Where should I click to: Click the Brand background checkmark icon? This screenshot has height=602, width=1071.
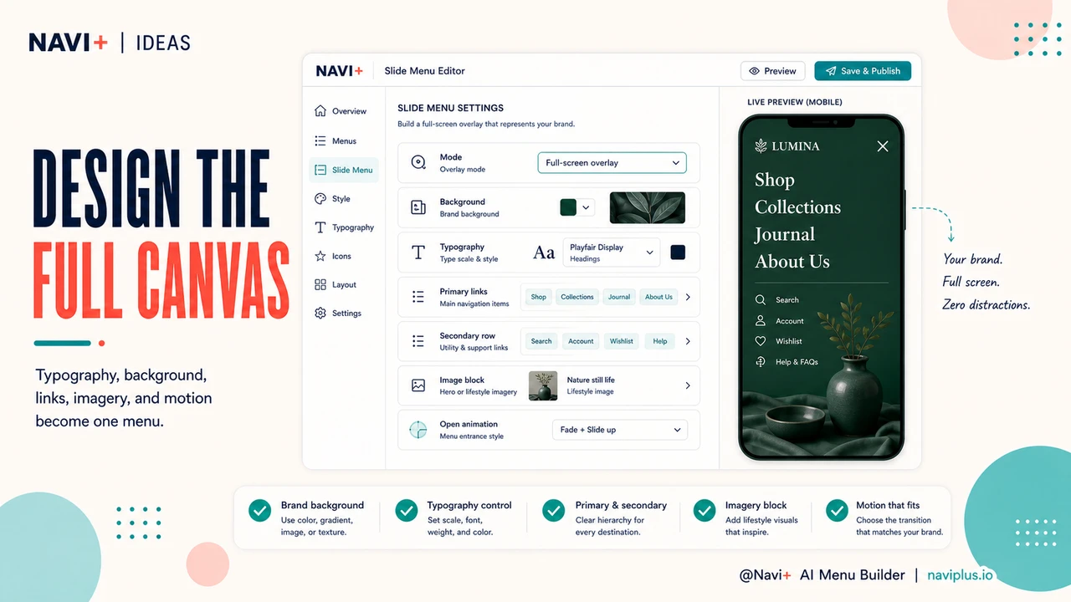point(260,510)
